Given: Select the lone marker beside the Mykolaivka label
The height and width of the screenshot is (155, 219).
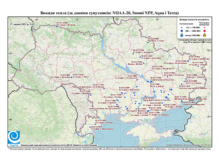Looking at the screenshot, I should (91, 95).
